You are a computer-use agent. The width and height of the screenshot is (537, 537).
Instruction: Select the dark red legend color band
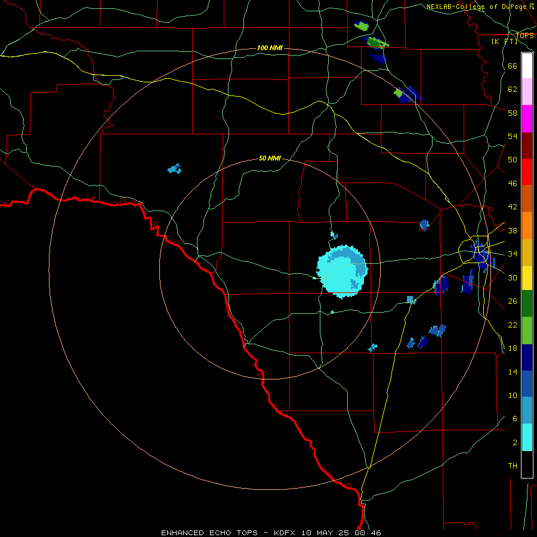pyautogui.click(x=527, y=145)
